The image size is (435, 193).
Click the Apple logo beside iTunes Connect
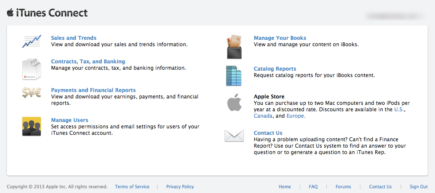tap(10, 12)
